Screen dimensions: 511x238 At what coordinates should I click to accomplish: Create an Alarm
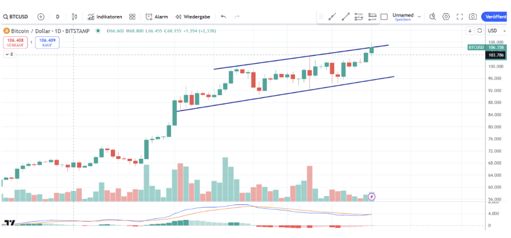[x=156, y=16]
